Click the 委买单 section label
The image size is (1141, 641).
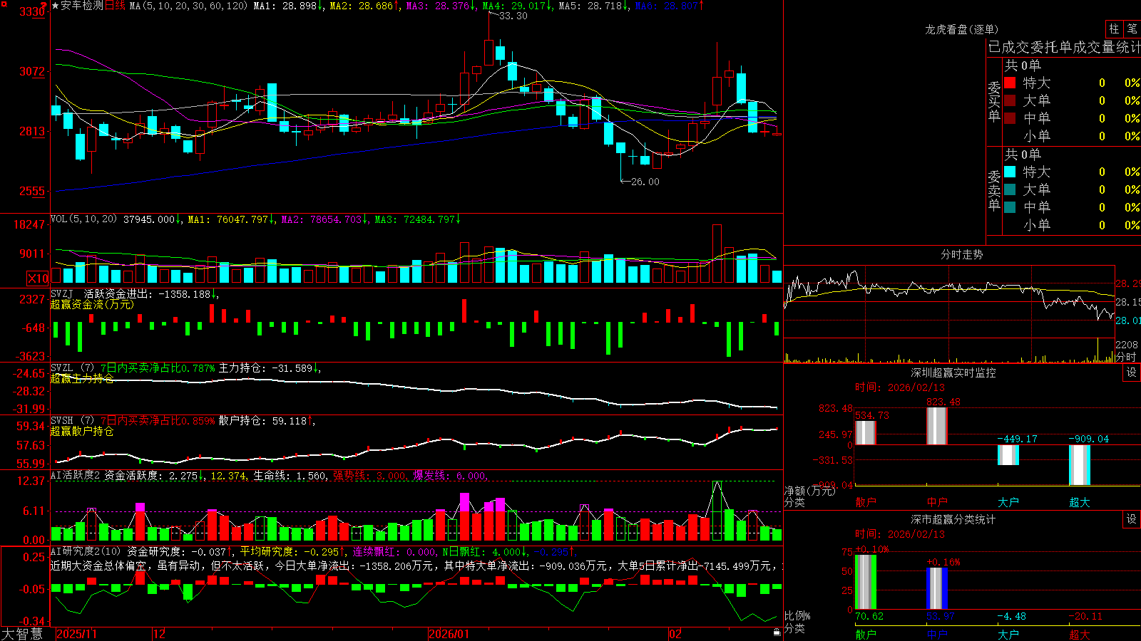tap(994, 101)
